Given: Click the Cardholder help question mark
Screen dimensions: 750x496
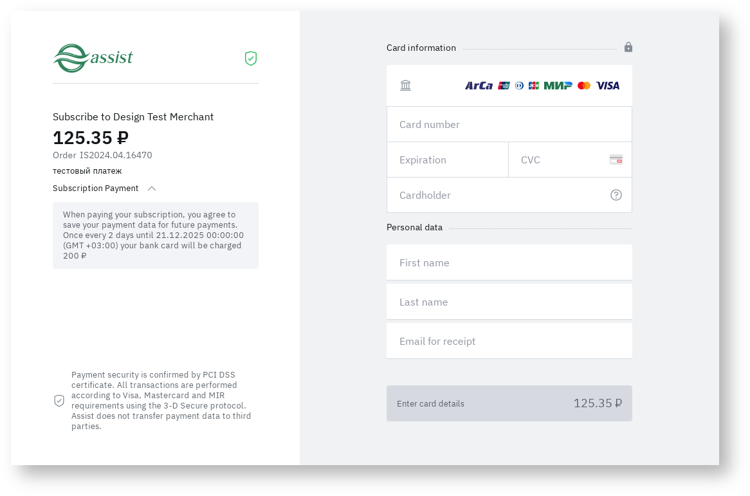Looking at the screenshot, I should point(616,195).
